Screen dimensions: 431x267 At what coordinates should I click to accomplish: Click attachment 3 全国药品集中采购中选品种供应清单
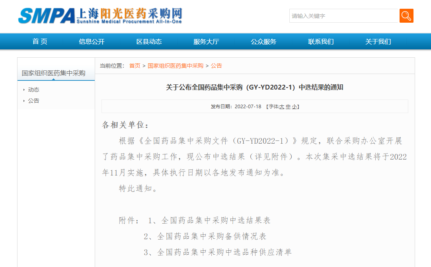pos(218,252)
